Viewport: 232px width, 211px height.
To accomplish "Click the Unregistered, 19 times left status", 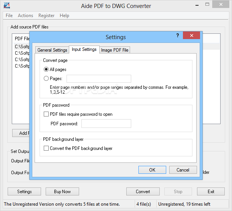I will [x=184, y=204].
